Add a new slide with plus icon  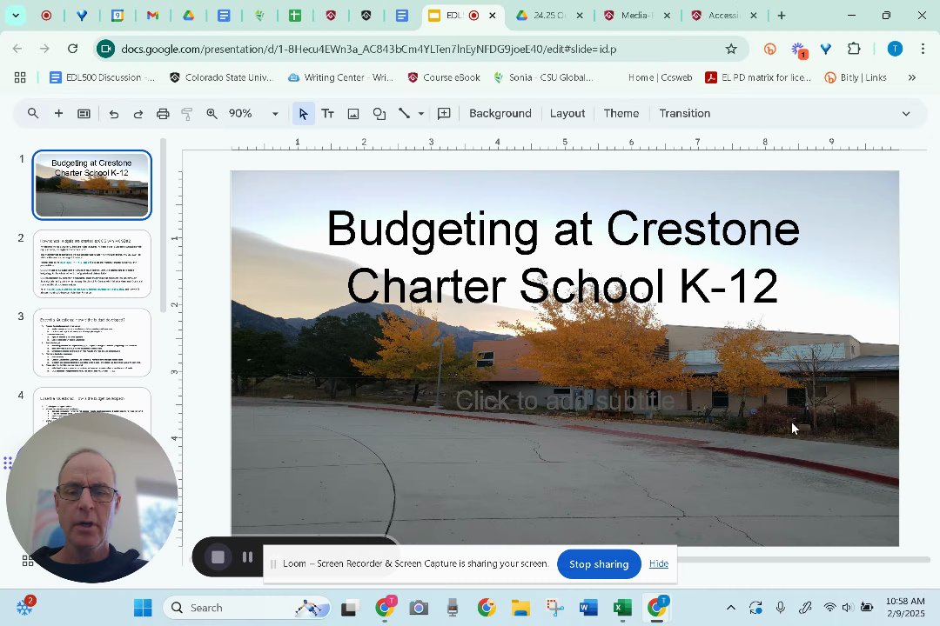(58, 114)
